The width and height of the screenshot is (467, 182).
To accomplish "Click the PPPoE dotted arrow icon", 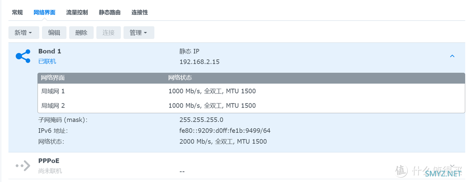I will point(23,166).
